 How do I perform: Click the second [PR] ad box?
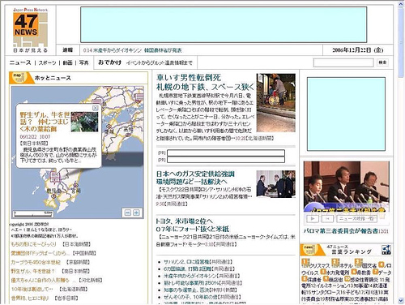pyautogui.click(x=226, y=160)
